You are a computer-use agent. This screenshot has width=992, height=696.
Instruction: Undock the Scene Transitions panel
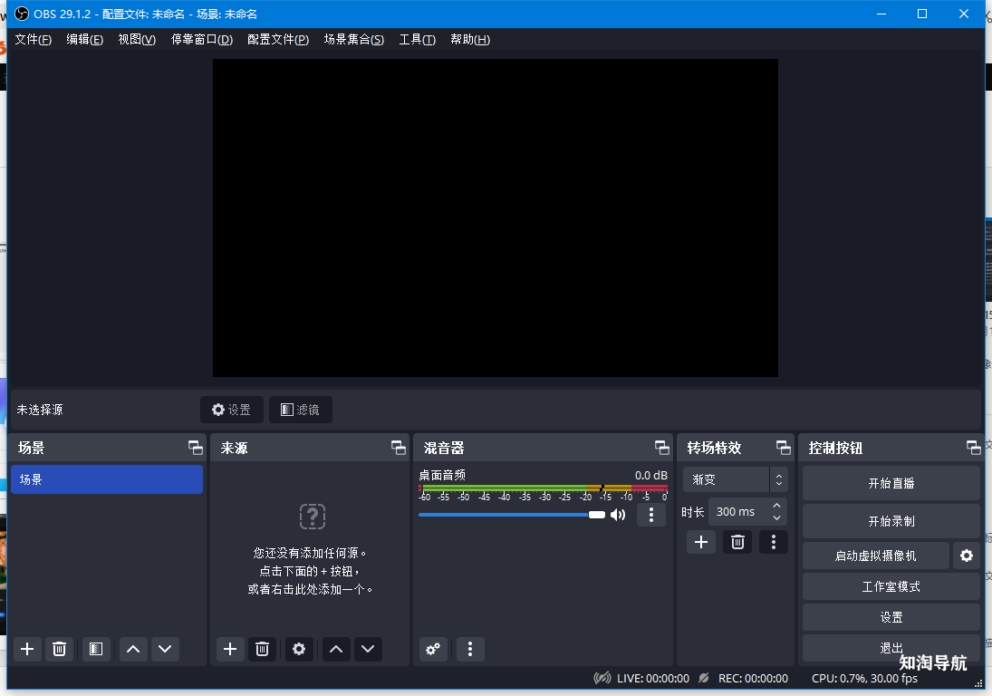tap(784, 448)
